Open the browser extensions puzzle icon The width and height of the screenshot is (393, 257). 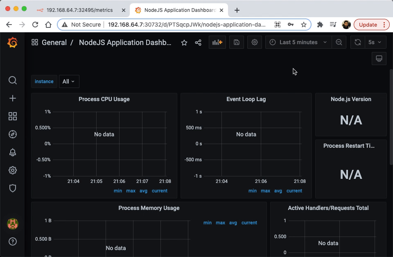320,25
